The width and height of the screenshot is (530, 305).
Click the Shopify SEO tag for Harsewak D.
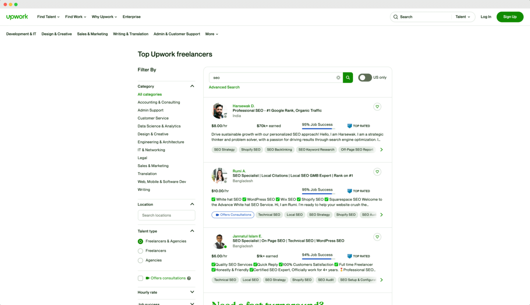pos(251,150)
